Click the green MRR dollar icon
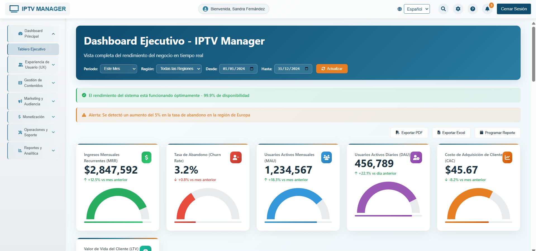536x251 pixels. [x=146, y=157]
